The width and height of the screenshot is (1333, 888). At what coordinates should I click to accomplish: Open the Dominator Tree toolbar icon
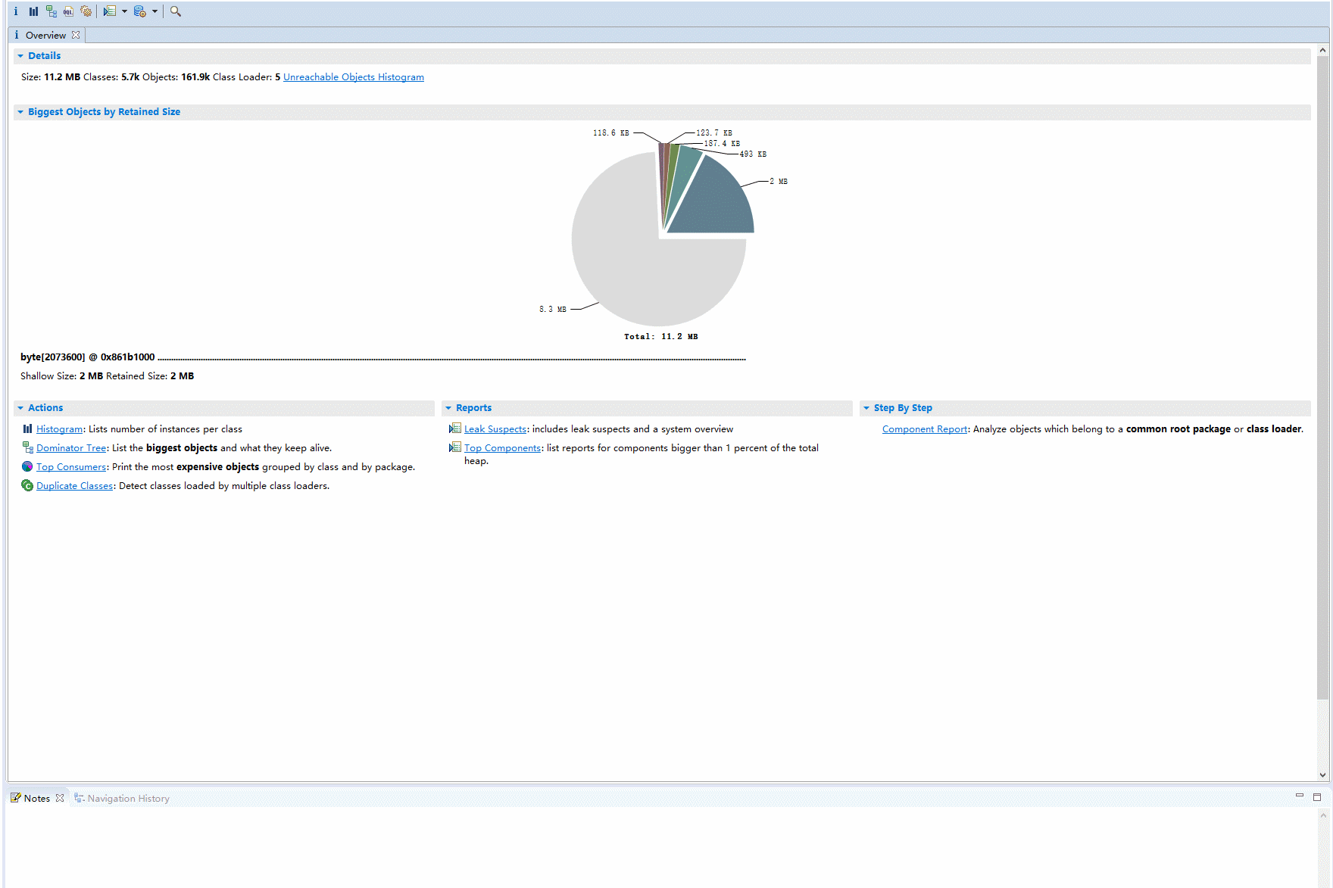pos(52,11)
